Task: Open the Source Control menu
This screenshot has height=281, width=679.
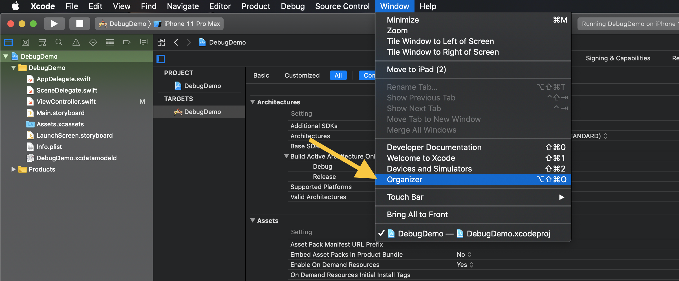Action: click(342, 6)
